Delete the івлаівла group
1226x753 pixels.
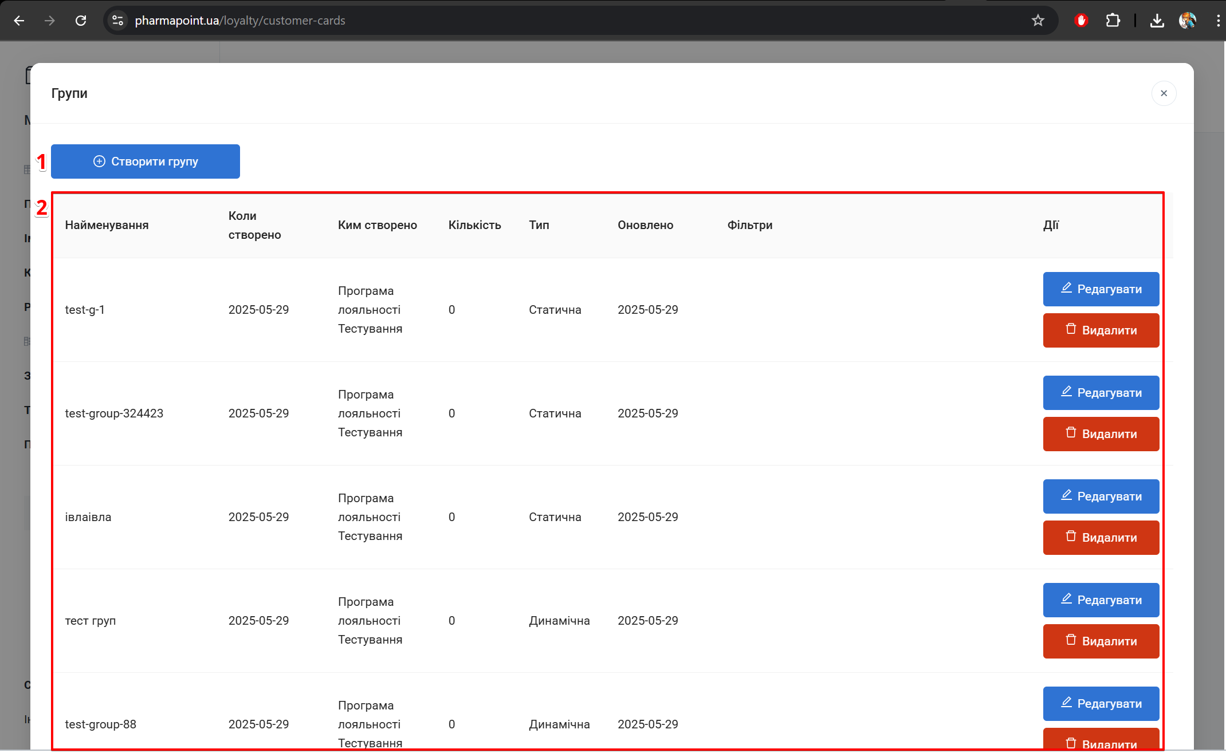(x=1101, y=538)
